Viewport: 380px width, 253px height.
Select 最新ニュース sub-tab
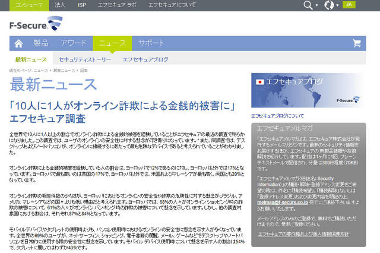coord(31,59)
